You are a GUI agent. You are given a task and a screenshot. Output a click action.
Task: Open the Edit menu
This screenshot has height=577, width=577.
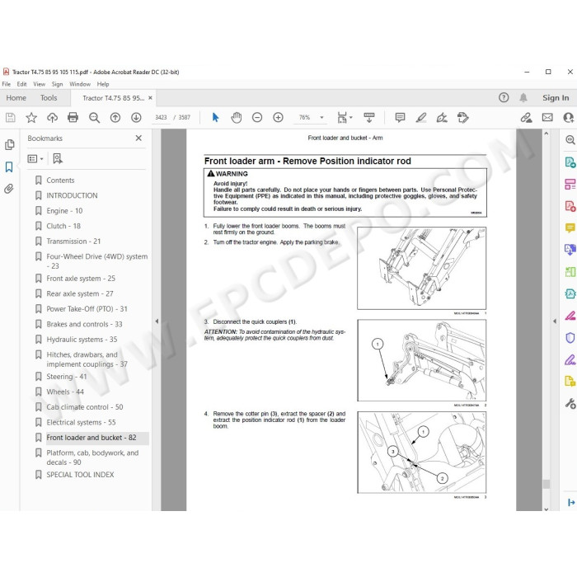point(21,84)
